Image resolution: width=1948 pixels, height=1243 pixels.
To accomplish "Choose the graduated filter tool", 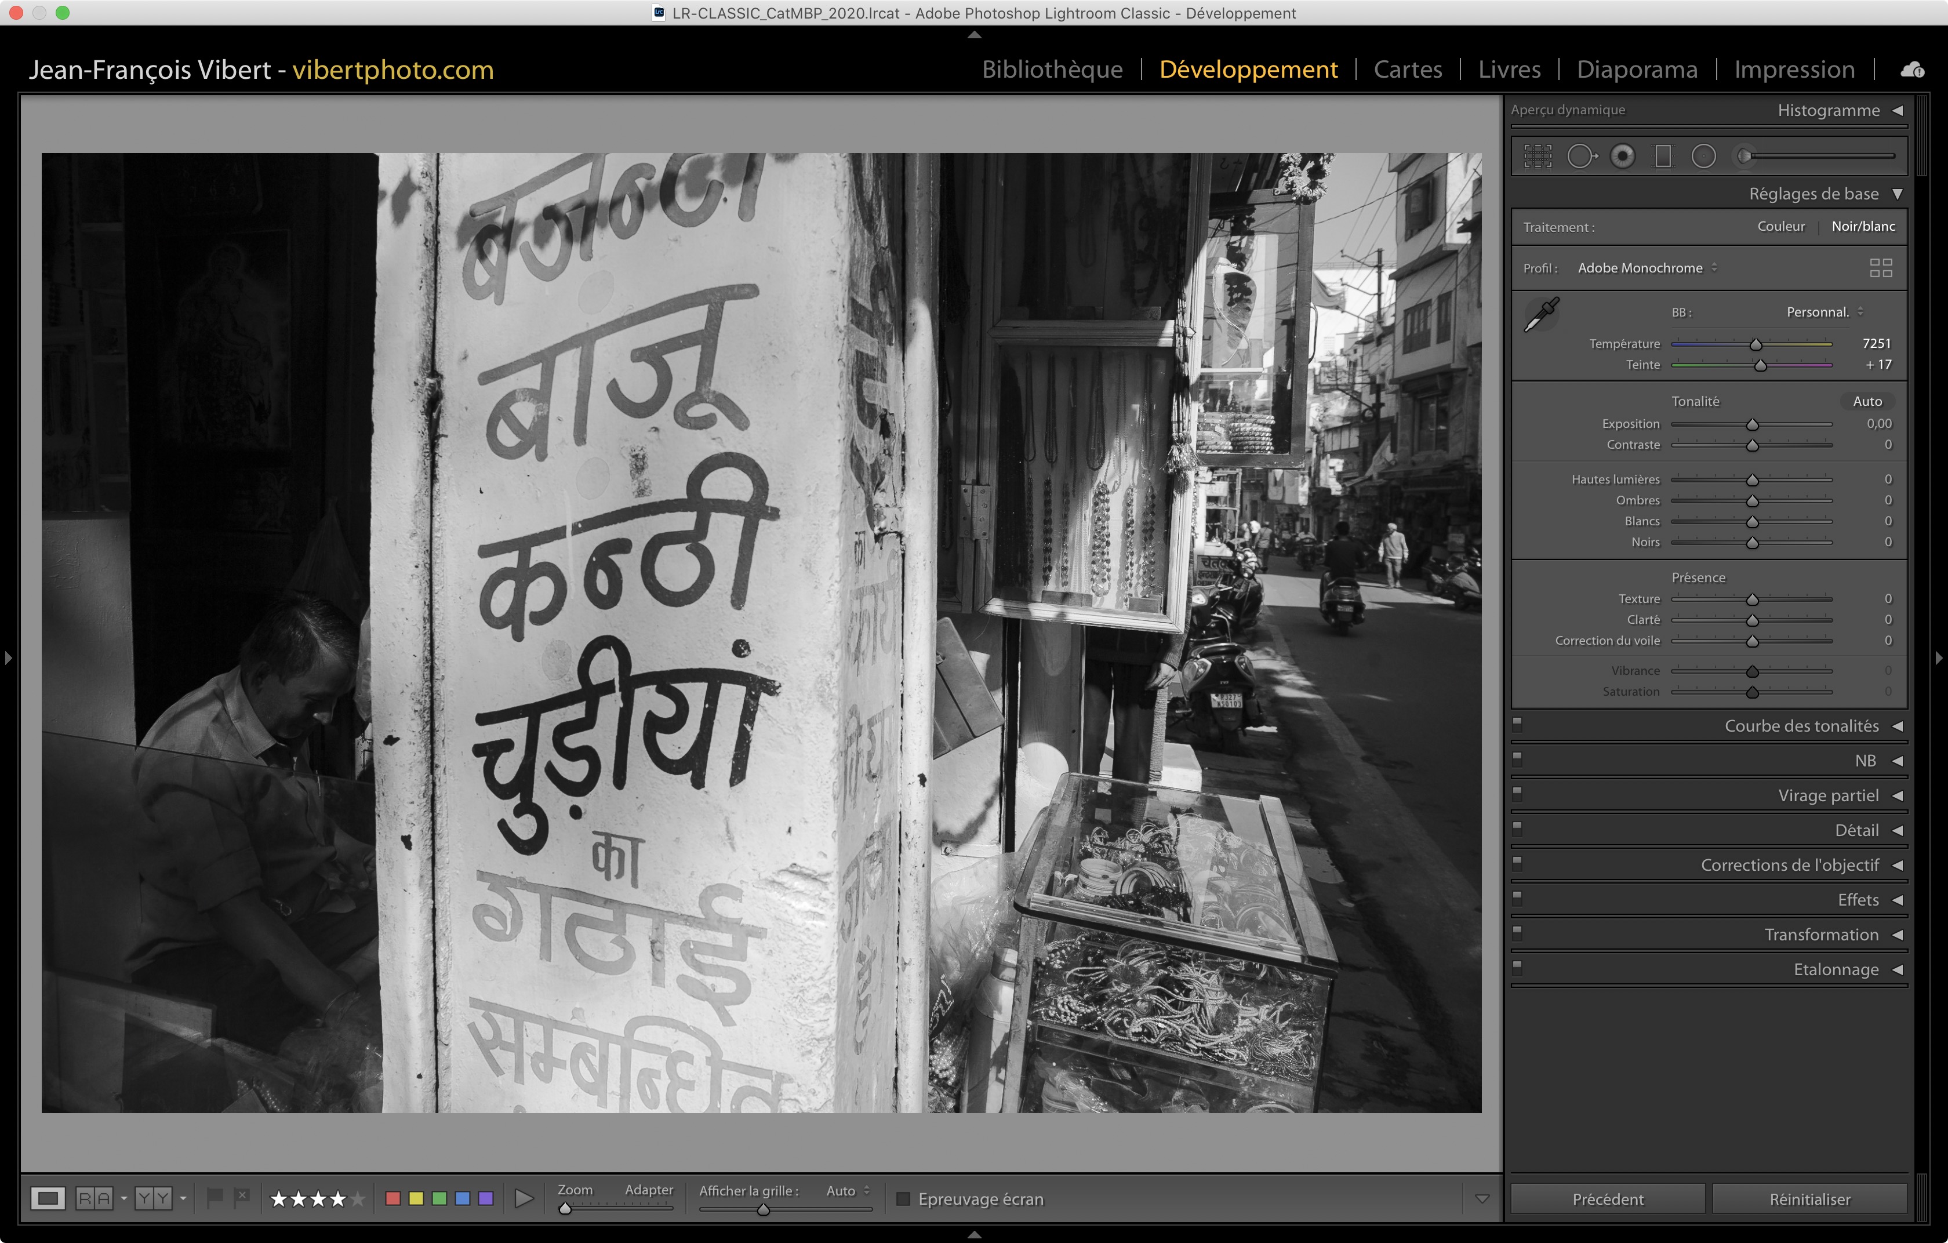I will (1663, 156).
